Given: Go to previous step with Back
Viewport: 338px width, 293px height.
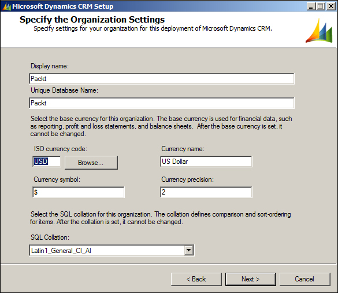Looking at the screenshot, I should [196, 279].
